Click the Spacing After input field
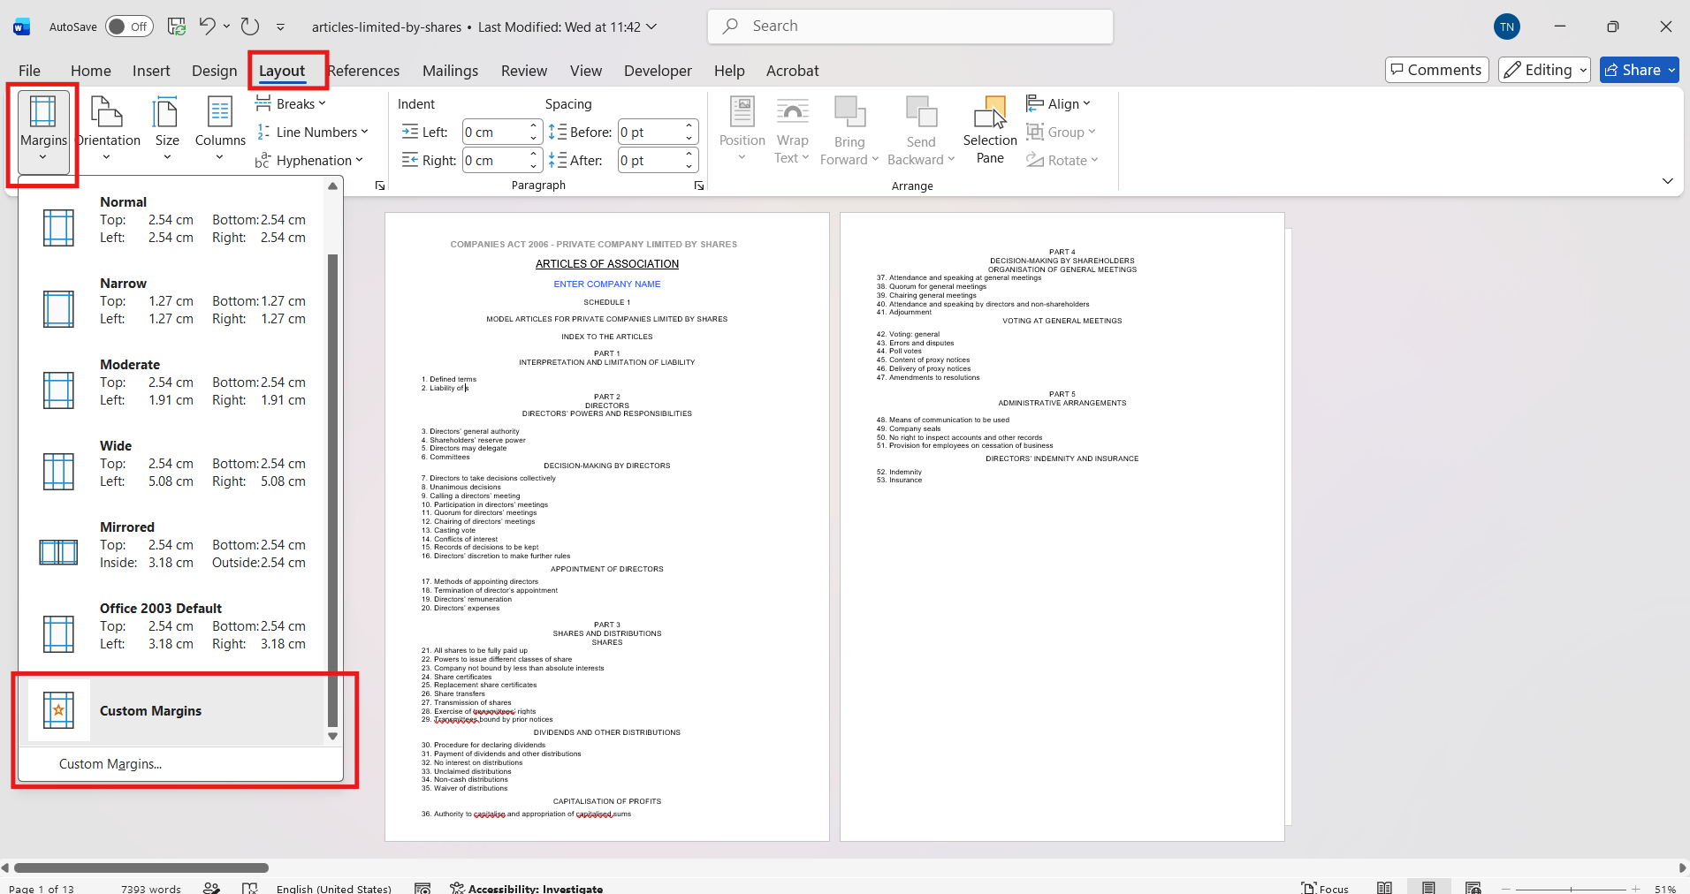Screen dimensions: 1690x894 click(651, 161)
